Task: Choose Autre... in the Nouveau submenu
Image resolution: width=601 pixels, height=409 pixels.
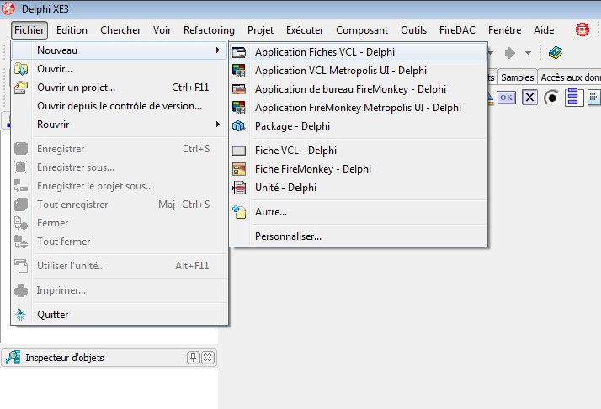Action: pos(359,212)
